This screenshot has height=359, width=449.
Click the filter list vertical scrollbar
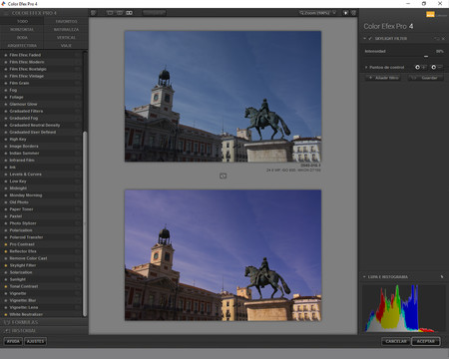tap(85, 222)
